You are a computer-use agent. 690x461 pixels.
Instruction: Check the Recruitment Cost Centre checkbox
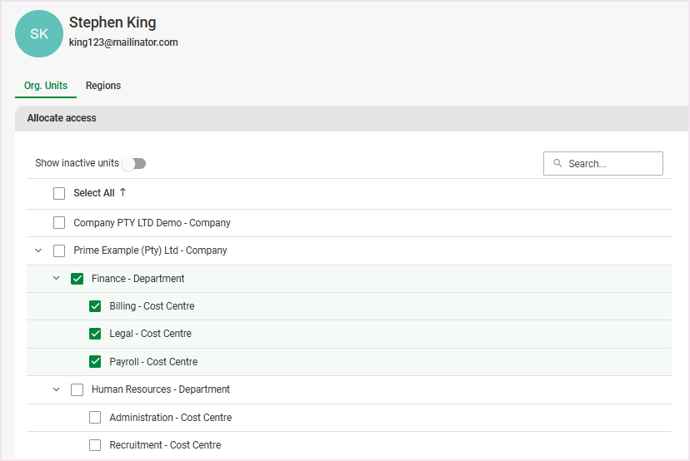95,445
